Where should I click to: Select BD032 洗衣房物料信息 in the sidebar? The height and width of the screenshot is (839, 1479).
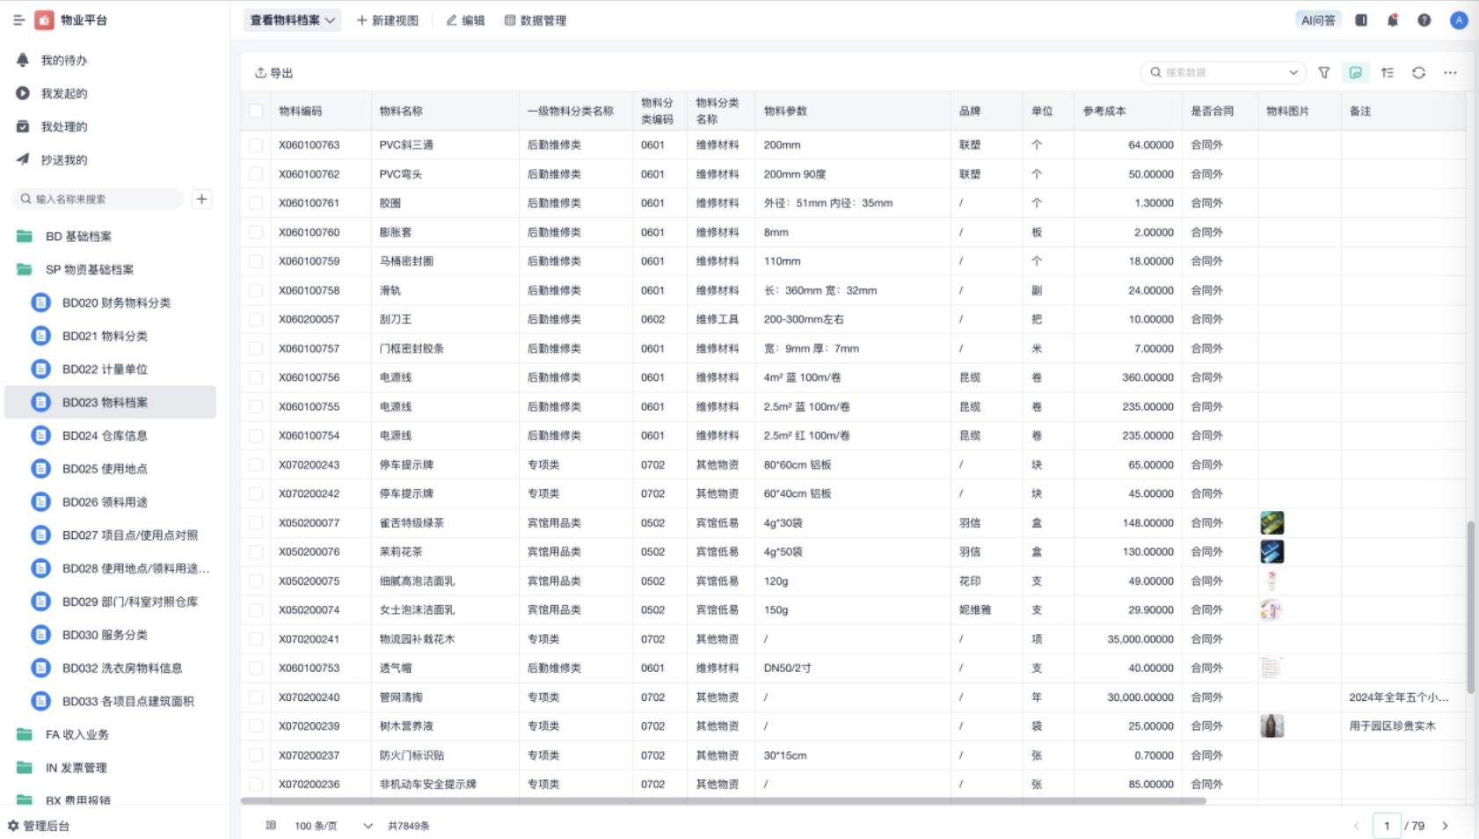click(x=110, y=668)
